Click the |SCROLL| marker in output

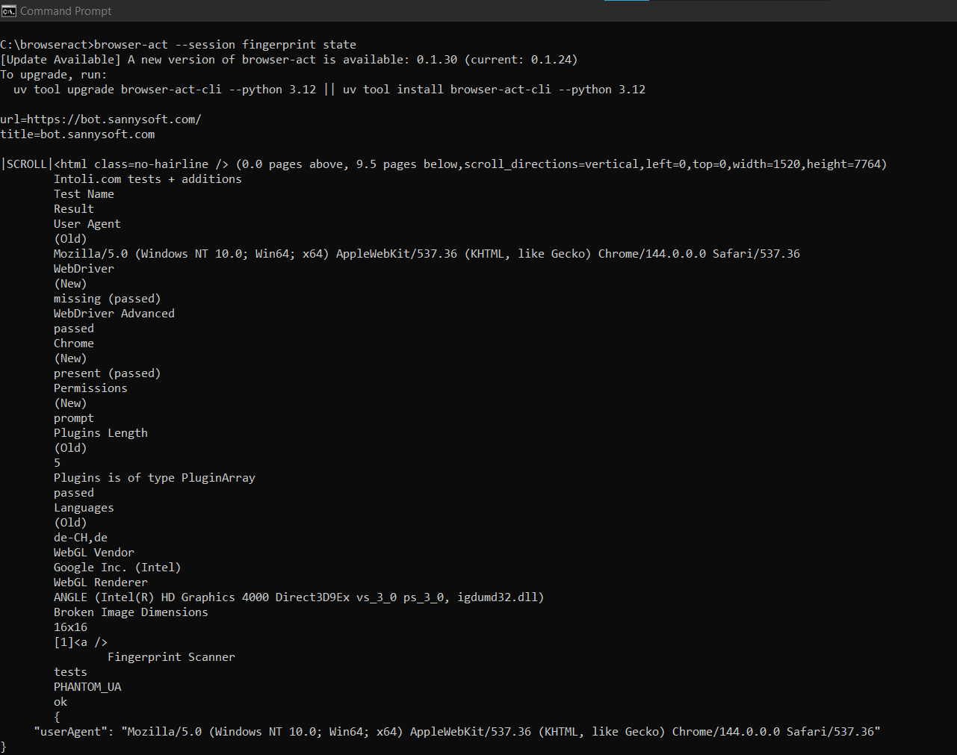(x=27, y=164)
